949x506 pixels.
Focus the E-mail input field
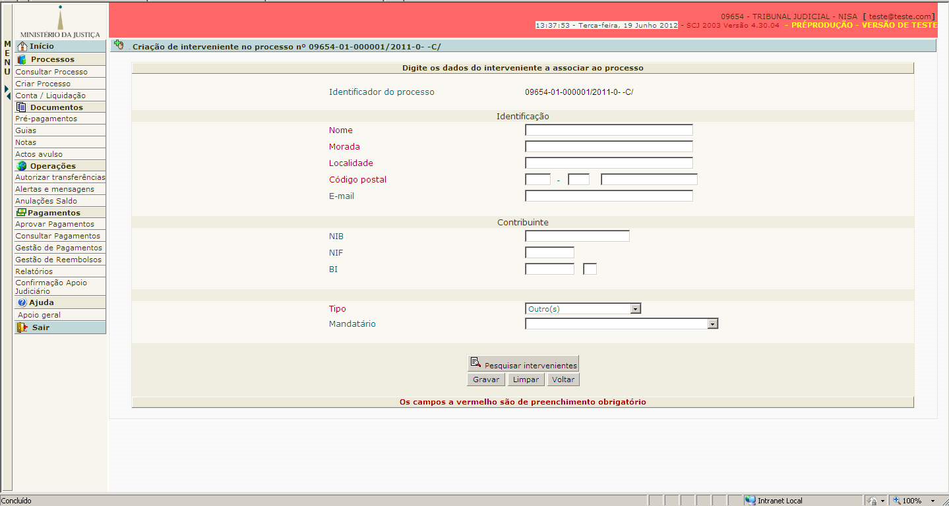tap(609, 196)
